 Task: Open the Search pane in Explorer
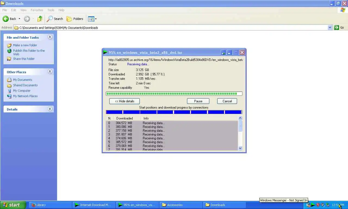(x=55, y=19)
